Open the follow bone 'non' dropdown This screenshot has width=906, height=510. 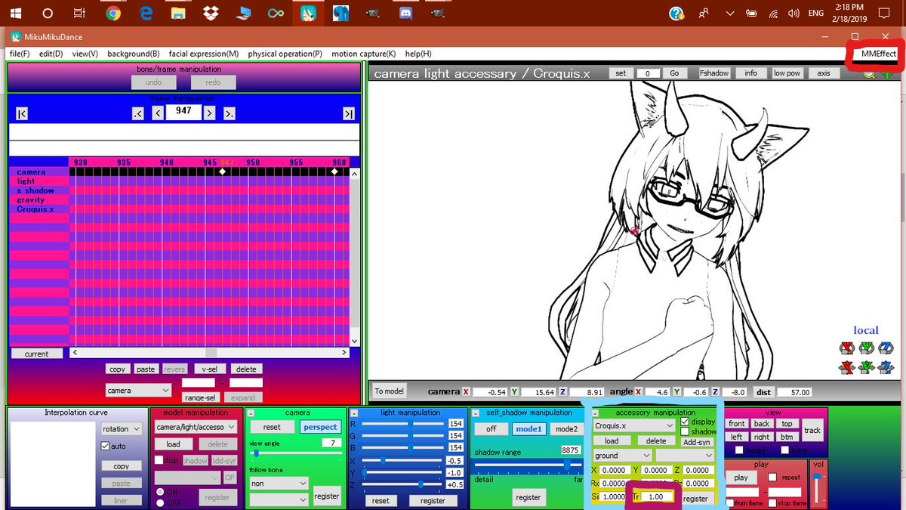[279, 483]
